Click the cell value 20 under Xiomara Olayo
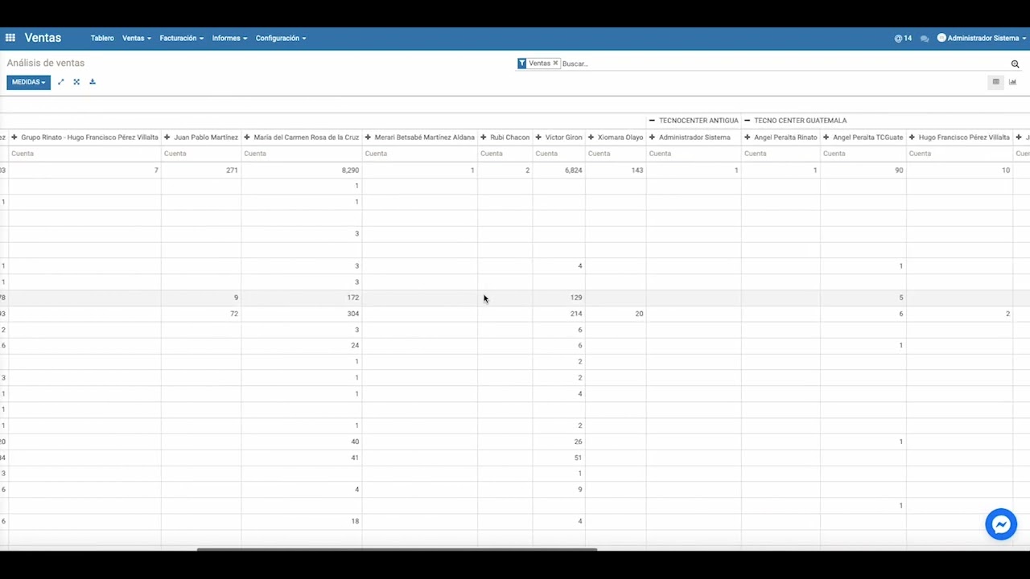 639,314
